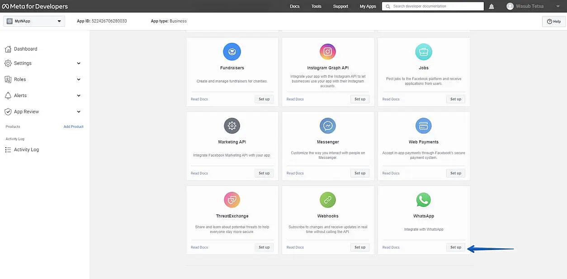567x279 pixels.
Task: Open notifications bell in top bar
Action: coord(491,6)
